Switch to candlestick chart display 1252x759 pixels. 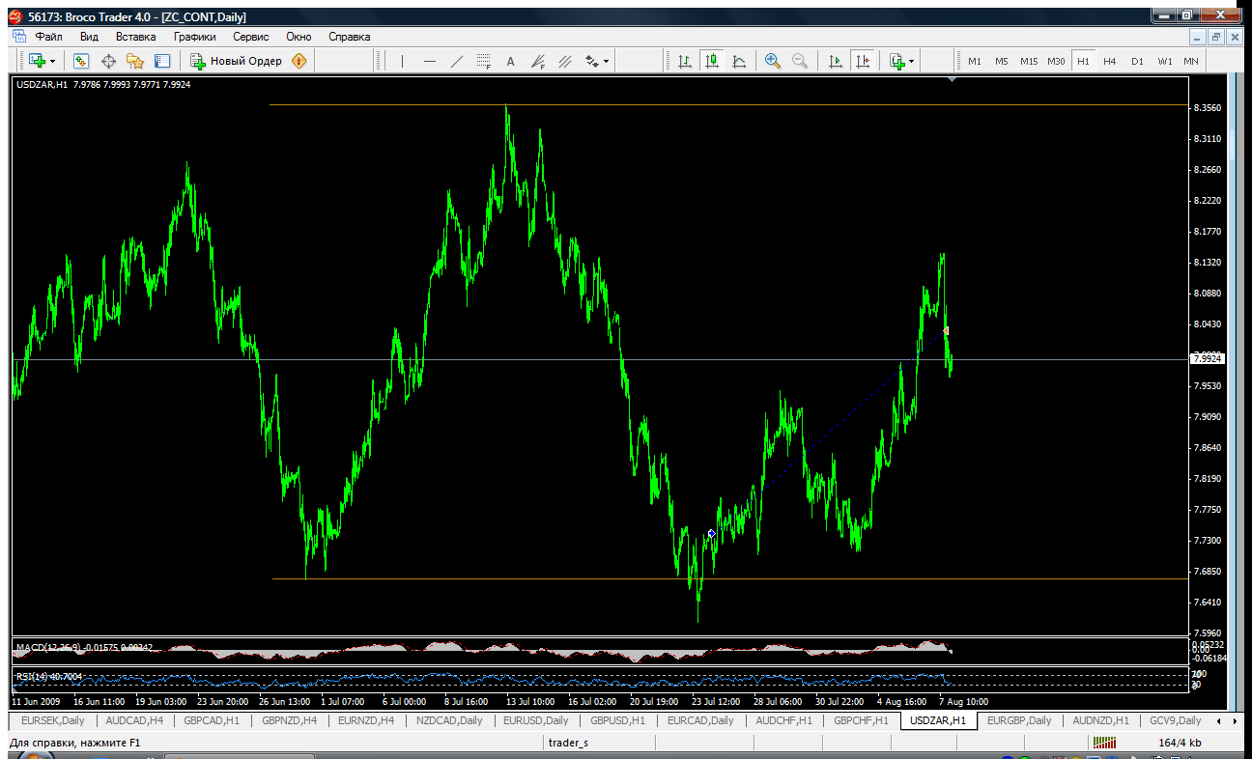tap(712, 61)
